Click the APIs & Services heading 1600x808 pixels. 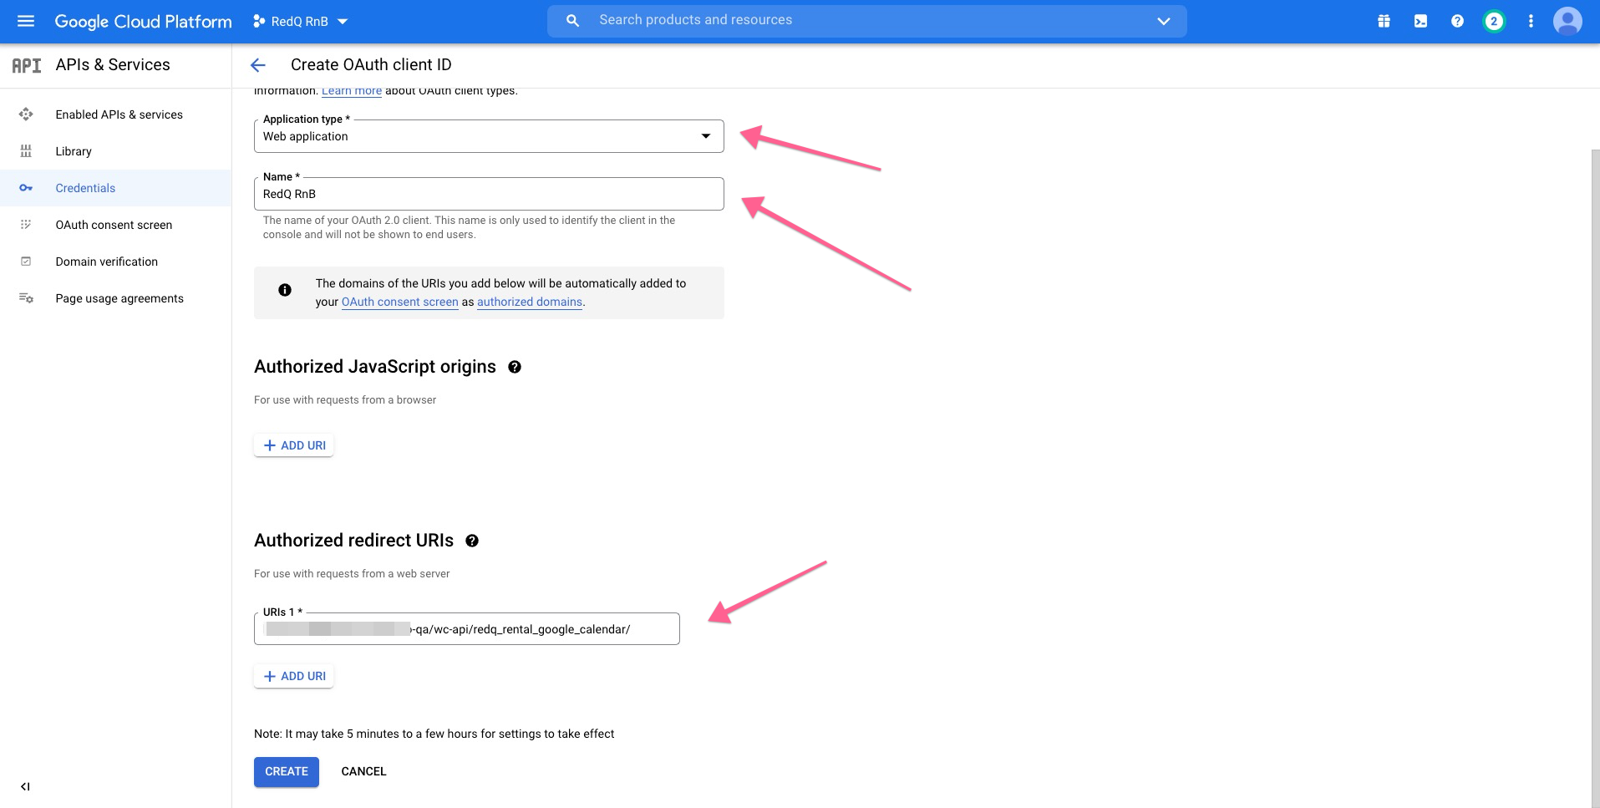[113, 65]
